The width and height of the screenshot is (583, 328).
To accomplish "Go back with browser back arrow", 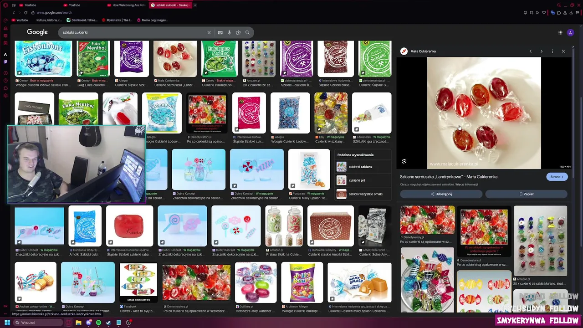I will (14, 12).
